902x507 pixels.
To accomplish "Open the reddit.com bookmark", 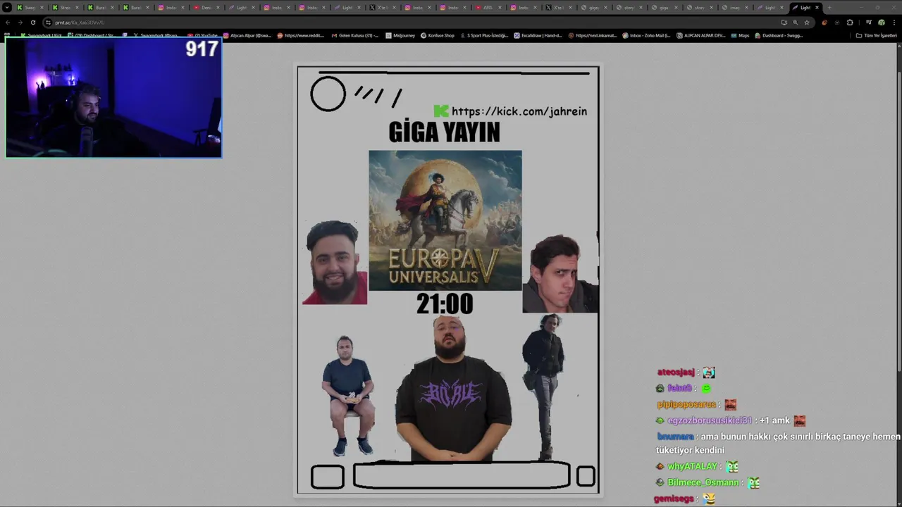I will point(301,35).
